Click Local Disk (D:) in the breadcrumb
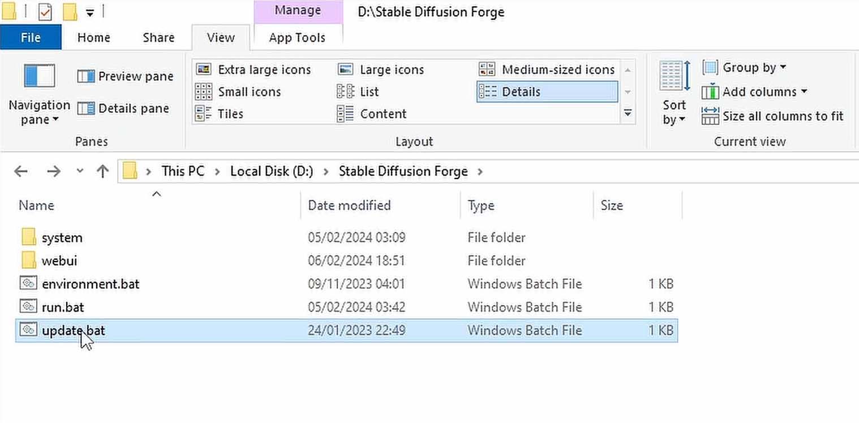This screenshot has width=859, height=423. [271, 171]
